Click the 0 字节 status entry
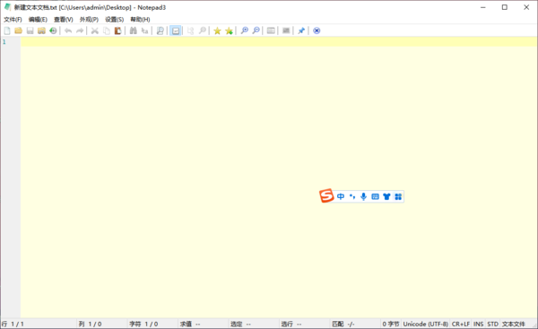 (391, 325)
